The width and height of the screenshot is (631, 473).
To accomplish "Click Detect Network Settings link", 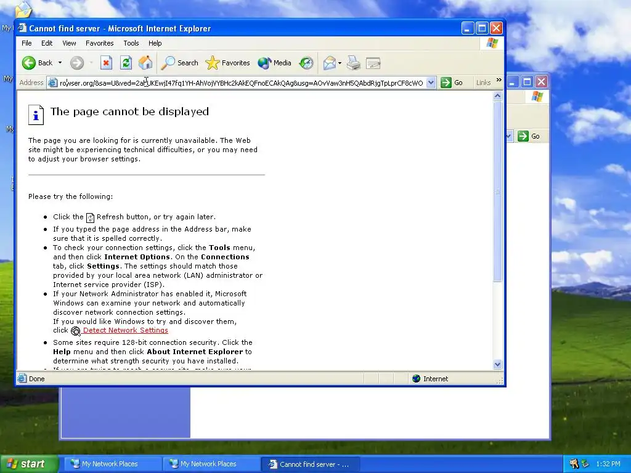I will [x=126, y=330].
